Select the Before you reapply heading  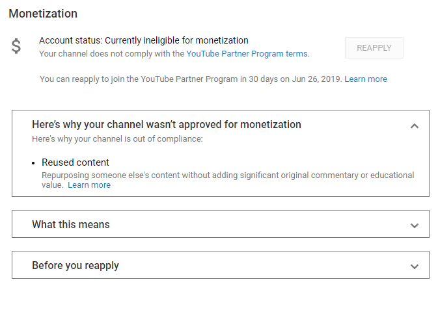75,266
